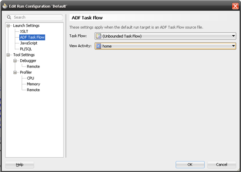Select CPU under Profiler

click(x=30, y=78)
